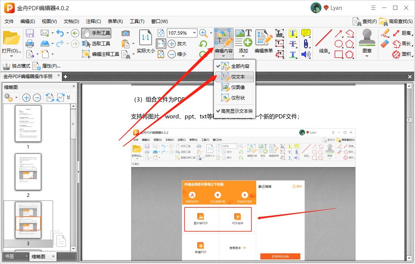The width and height of the screenshot is (415, 264).
Task: Select page 2 thumbnail in sidebar
Action: coord(28,172)
